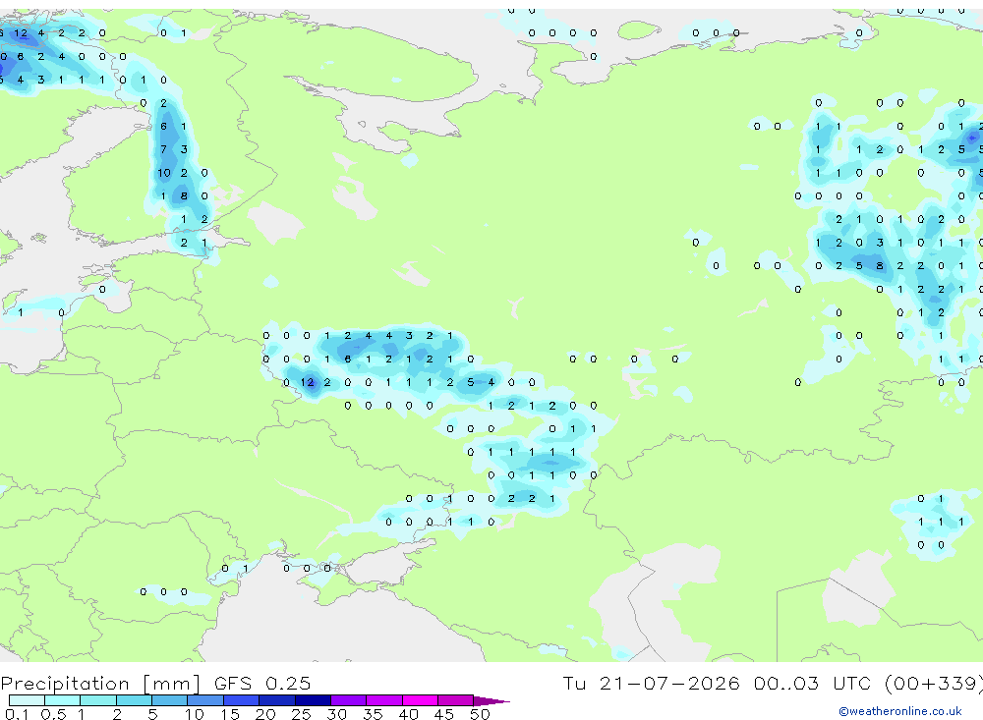The image size is (983, 720).
Task: Click the 'Precipitation [mm]' title text
Action: [x=100, y=684]
